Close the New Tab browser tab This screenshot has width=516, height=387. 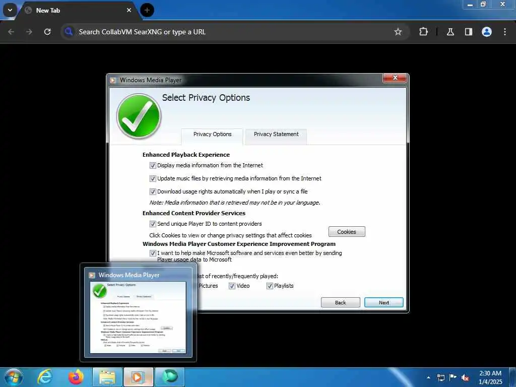point(129,10)
